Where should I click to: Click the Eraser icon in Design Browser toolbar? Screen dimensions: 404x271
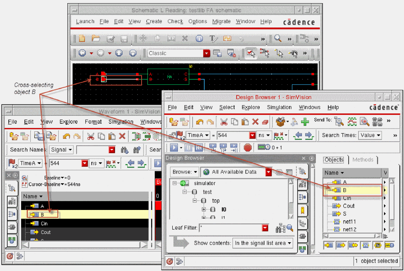(x=265, y=122)
